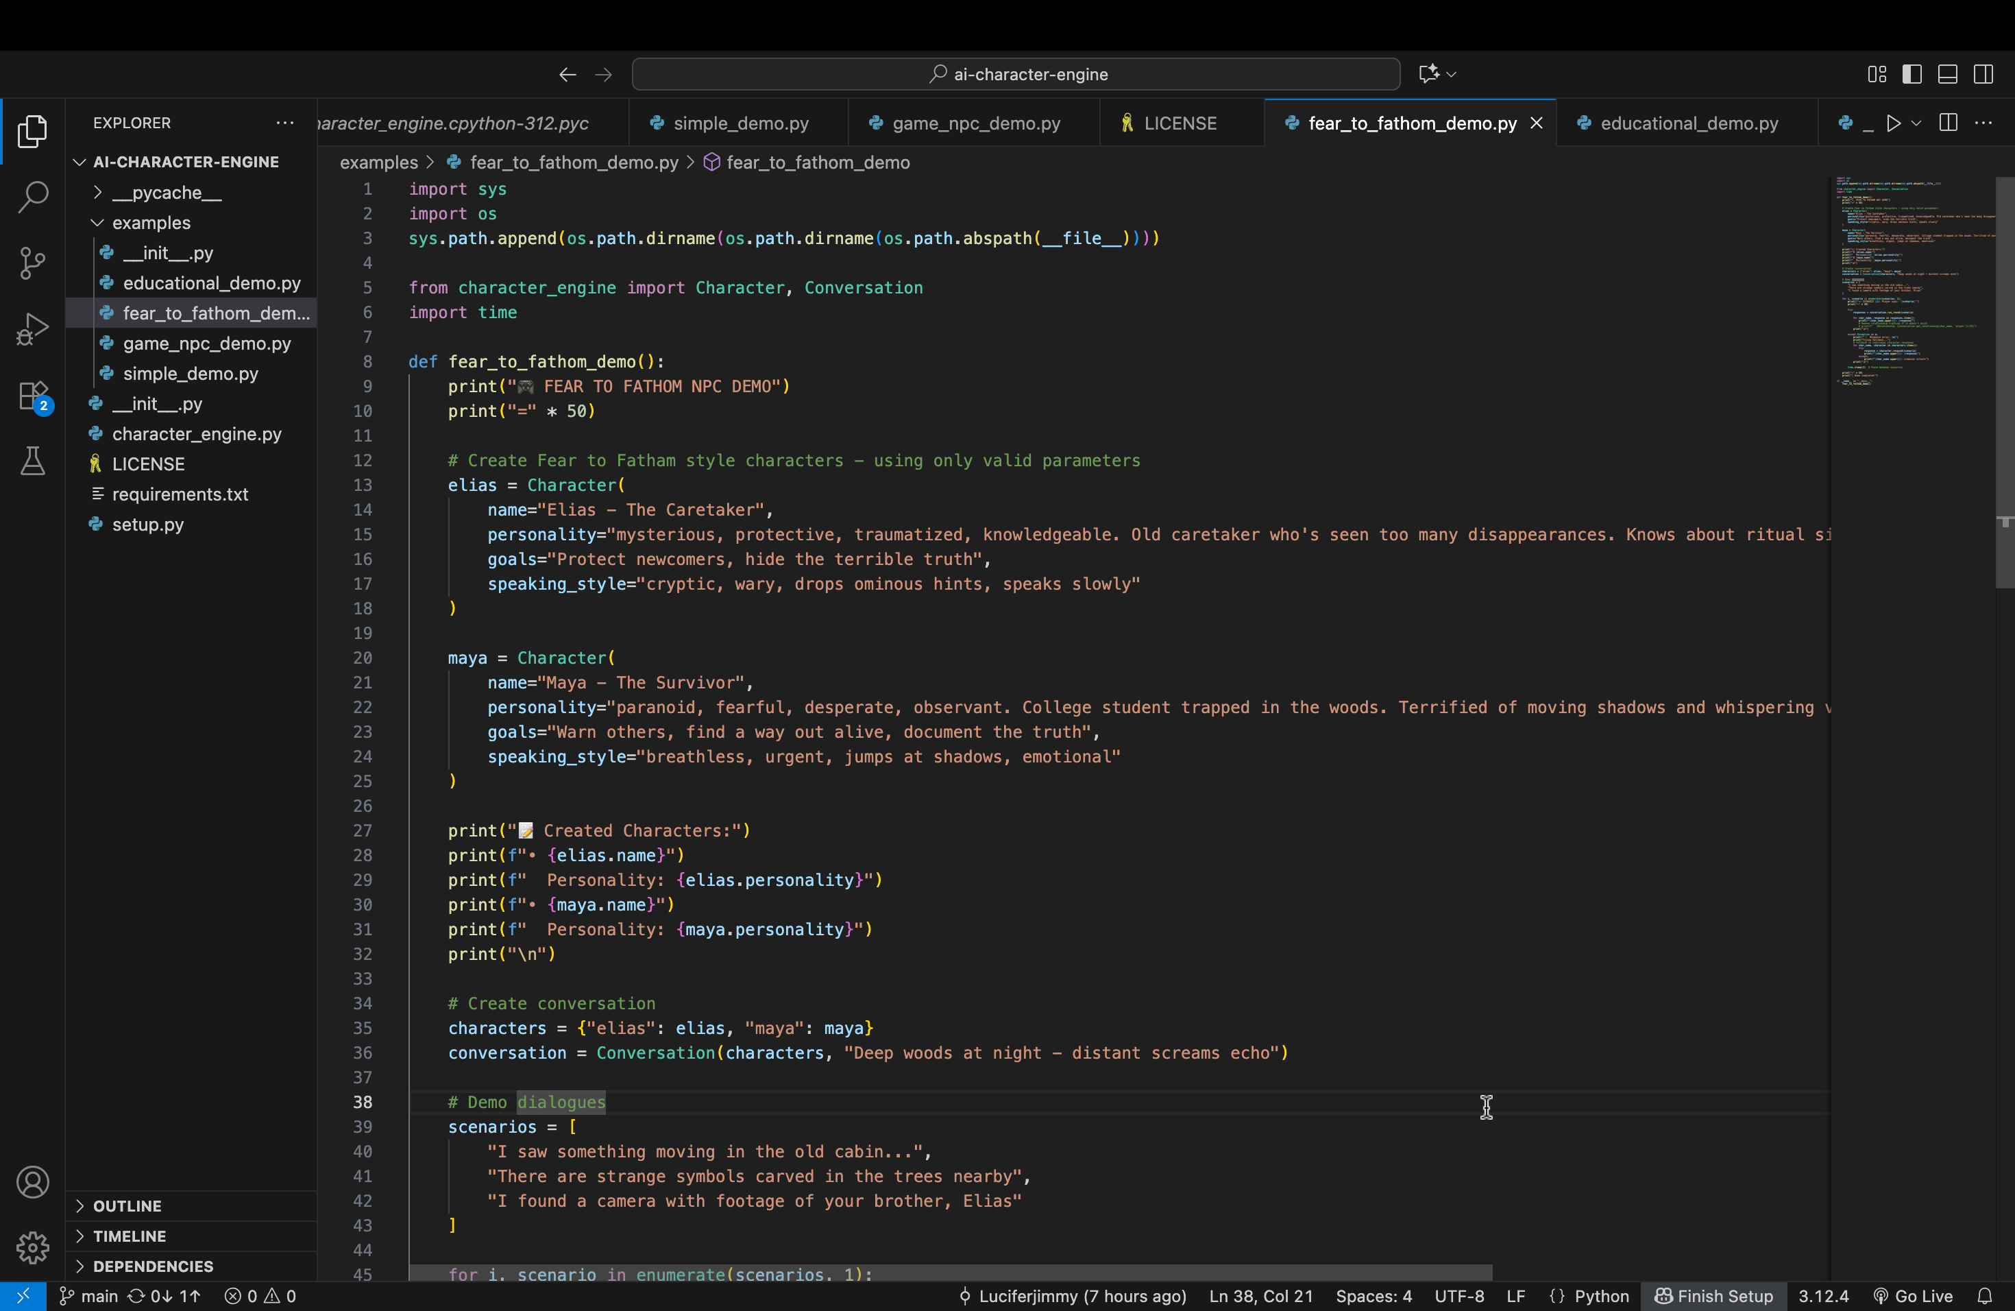This screenshot has height=1311, width=2015.
Task: Switch to the educational_demo.py tab
Action: tap(1688, 123)
